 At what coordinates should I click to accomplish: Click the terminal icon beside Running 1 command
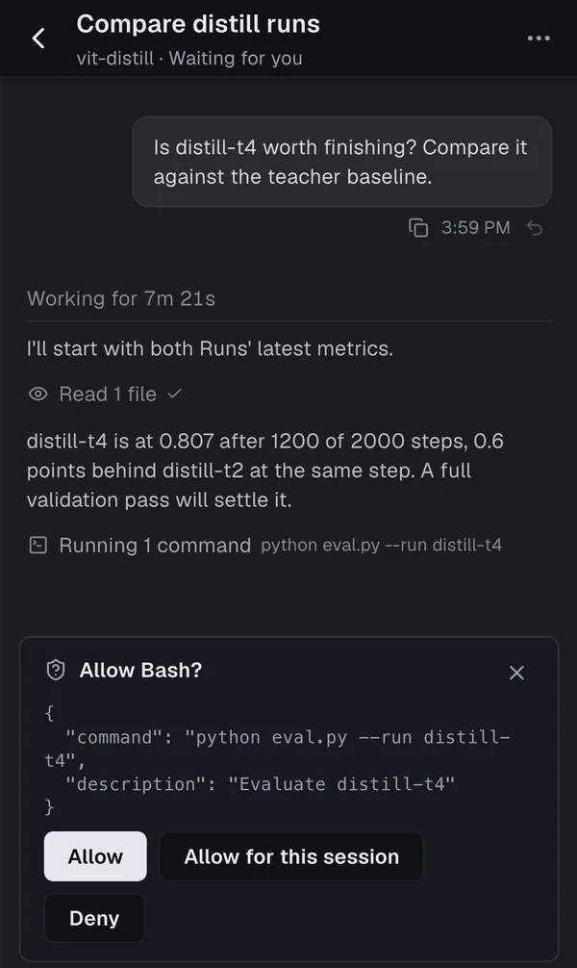[38, 546]
